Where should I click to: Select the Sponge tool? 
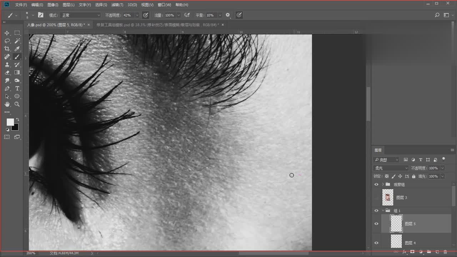click(x=17, y=81)
